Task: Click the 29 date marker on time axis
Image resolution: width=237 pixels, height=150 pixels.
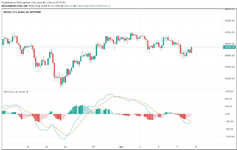Action: (x=93, y=147)
